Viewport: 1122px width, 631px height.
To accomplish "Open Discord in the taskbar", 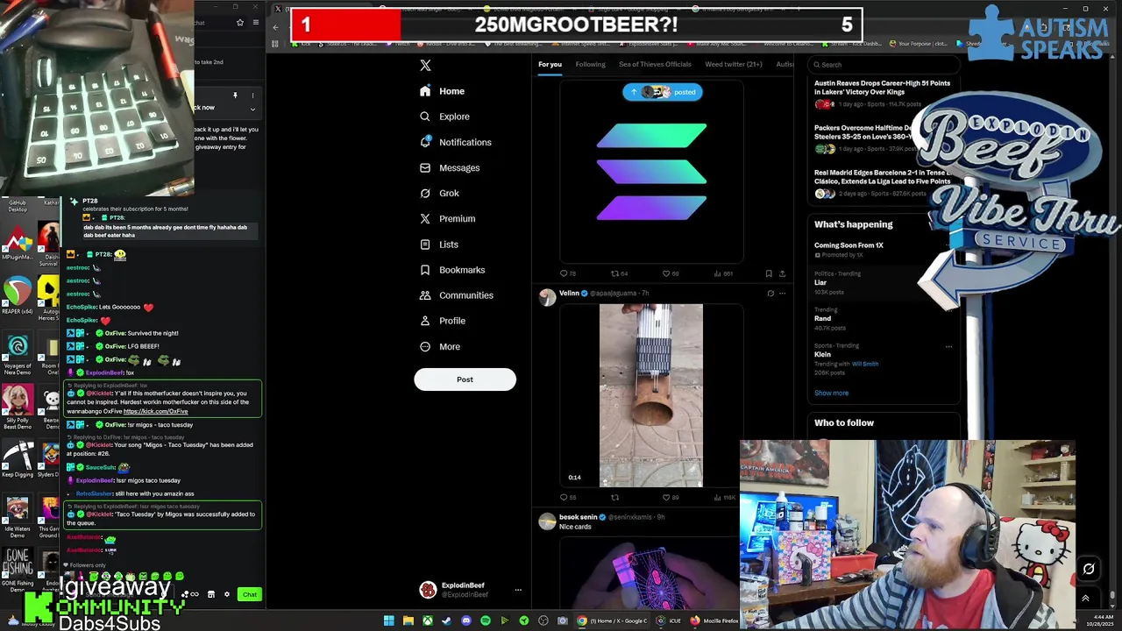I will pyautogui.click(x=465, y=620).
